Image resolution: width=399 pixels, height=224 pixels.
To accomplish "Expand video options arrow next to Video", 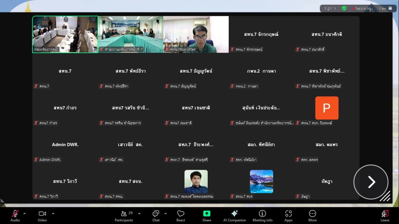I will click(53, 213).
